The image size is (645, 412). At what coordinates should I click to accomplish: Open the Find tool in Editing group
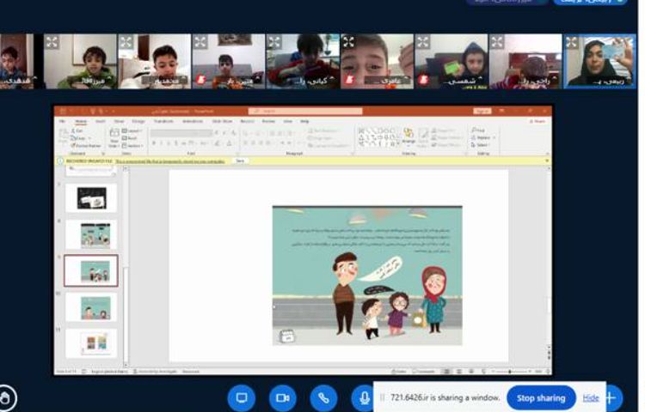point(478,130)
